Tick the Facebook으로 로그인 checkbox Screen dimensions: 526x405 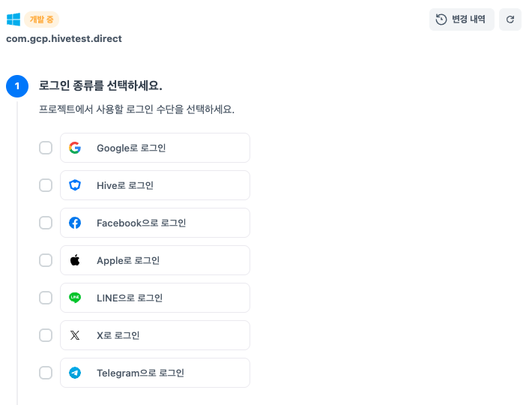(46, 223)
